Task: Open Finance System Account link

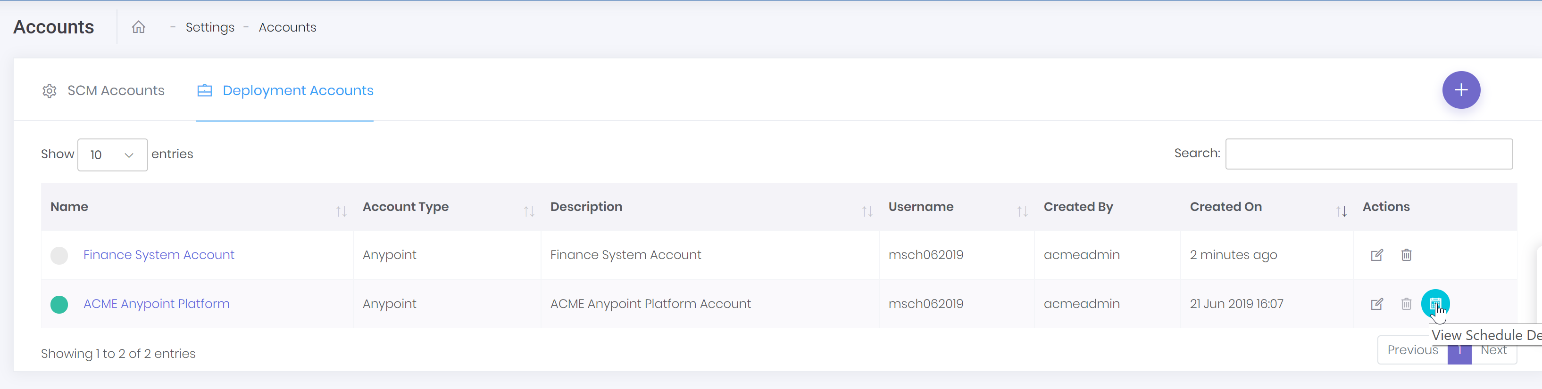Action: tap(158, 255)
